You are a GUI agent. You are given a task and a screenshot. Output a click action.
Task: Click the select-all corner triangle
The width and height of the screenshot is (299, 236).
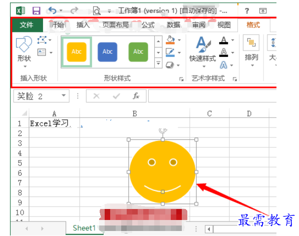coord(25,113)
